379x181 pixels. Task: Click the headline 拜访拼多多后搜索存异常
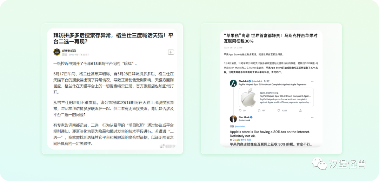(x=113, y=38)
